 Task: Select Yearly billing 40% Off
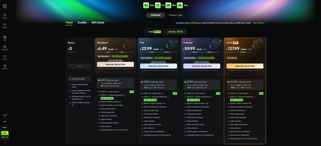pos(155,32)
